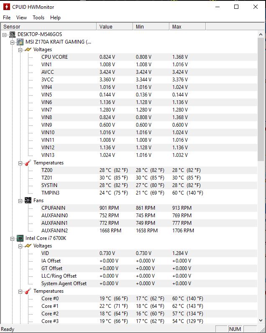This screenshot has height=333, width=266.
Task: Select the VIN5 voltage row
Action: point(149,95)
